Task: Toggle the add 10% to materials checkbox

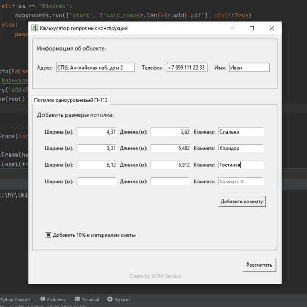Action: [49, 235]
